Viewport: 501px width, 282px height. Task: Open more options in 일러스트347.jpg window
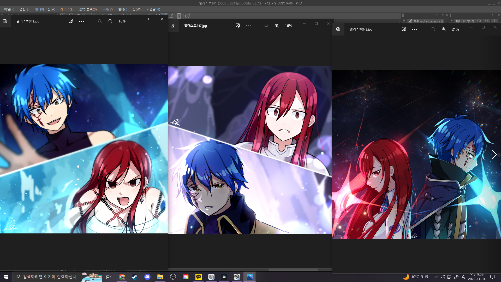pyautogui.click(x=248, y=26)
